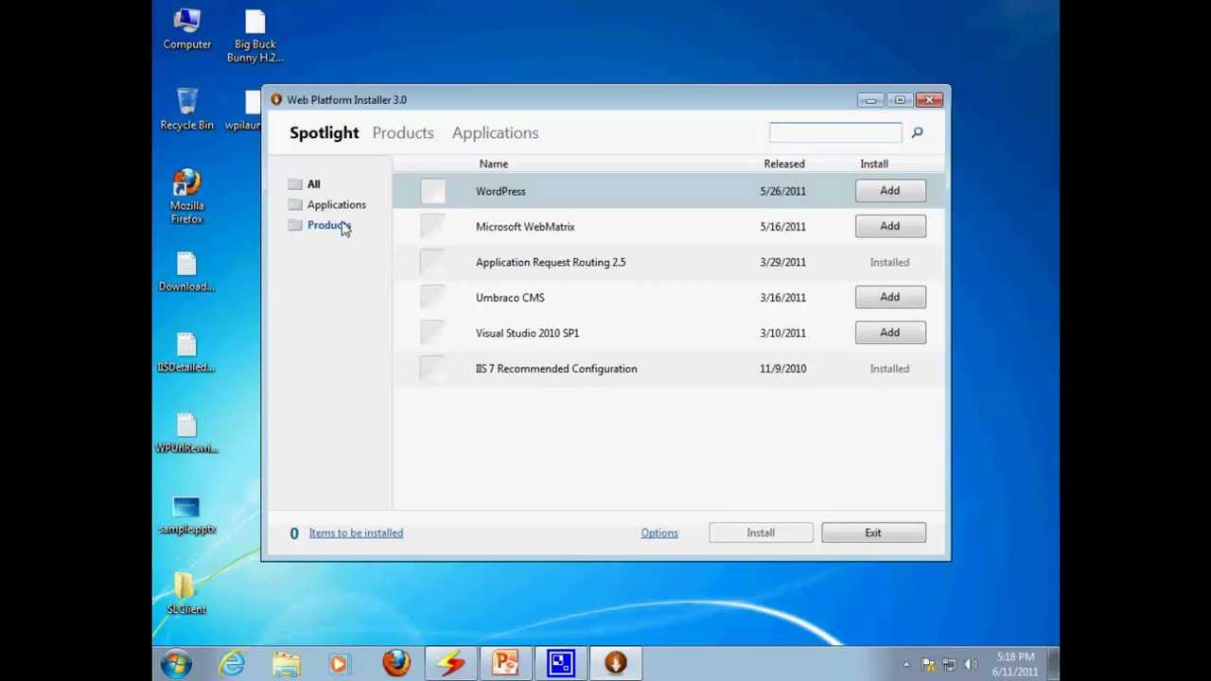The width and height of the screenshot is (1211, 681).
Task: Select All in the sidebar
Action: pos(313,184)
